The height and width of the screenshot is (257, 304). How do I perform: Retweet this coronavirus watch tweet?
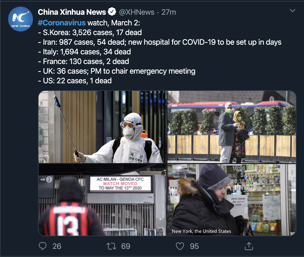tap(111, 246)
